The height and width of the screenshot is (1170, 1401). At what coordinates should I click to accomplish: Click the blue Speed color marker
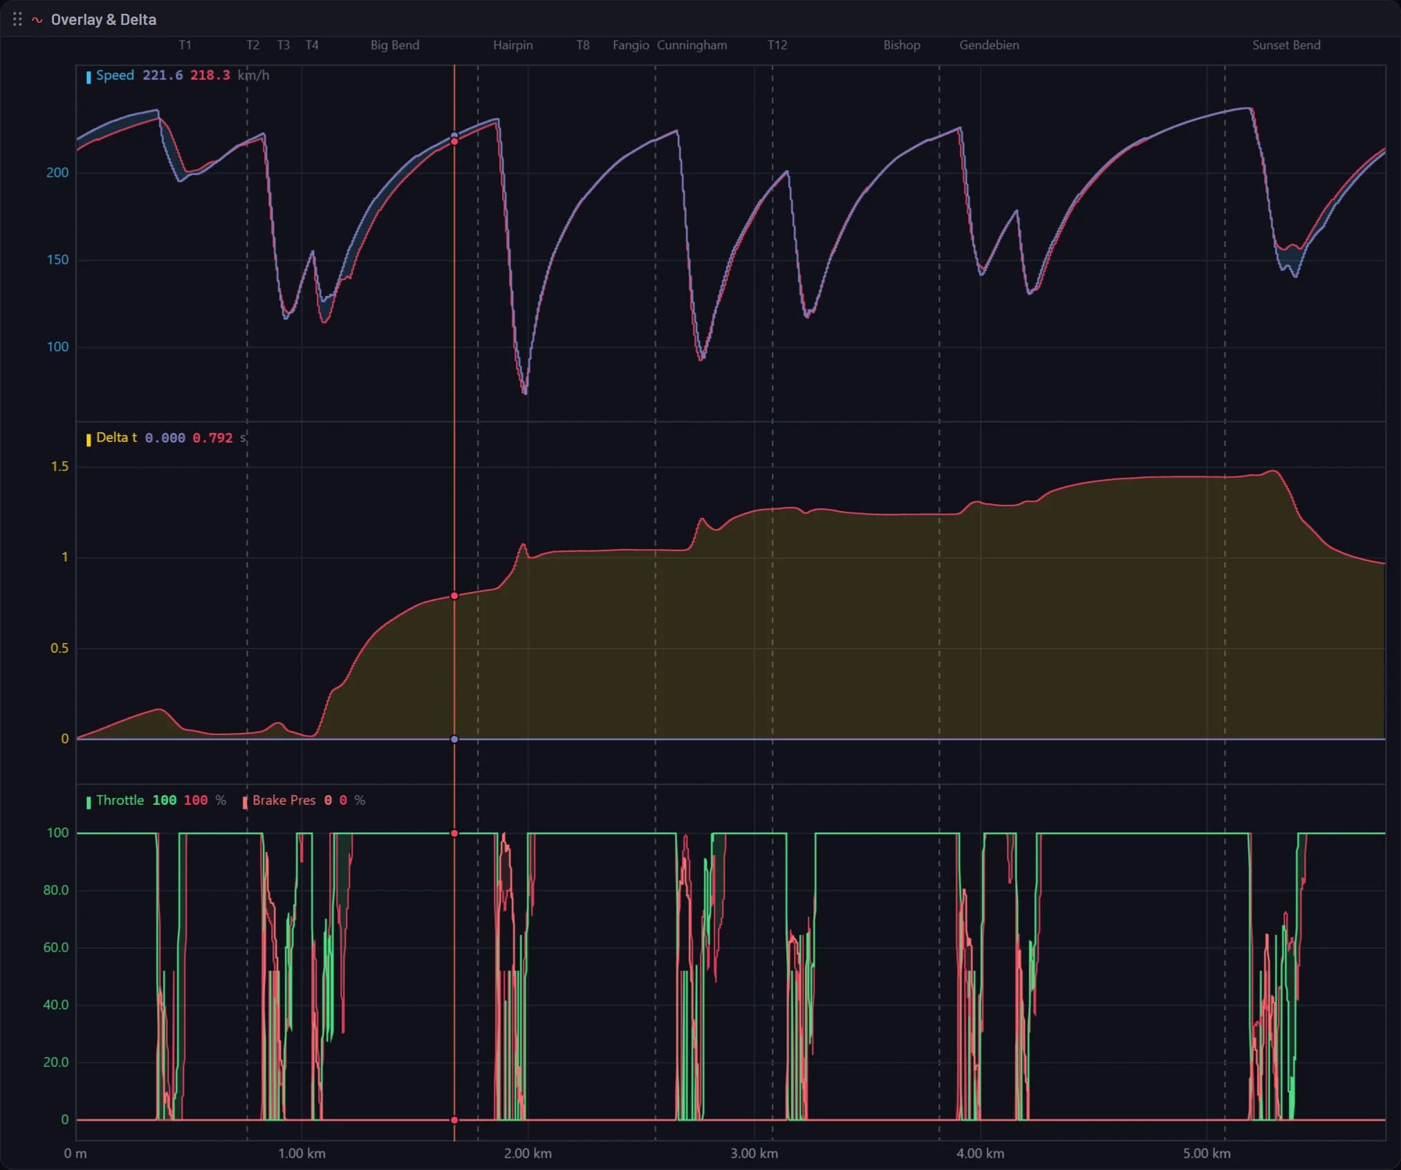(x=89, y=77)
